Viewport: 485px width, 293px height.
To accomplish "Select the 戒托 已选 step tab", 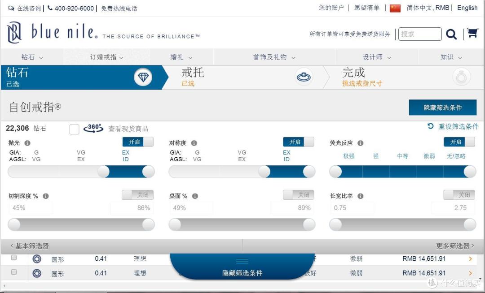I will (246, 77).
